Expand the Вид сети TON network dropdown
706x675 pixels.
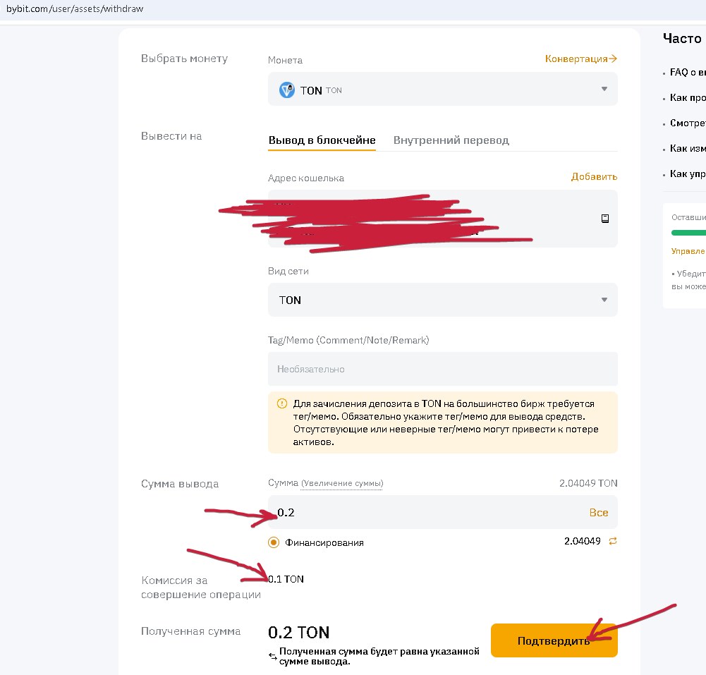click(x=443, y=300)
